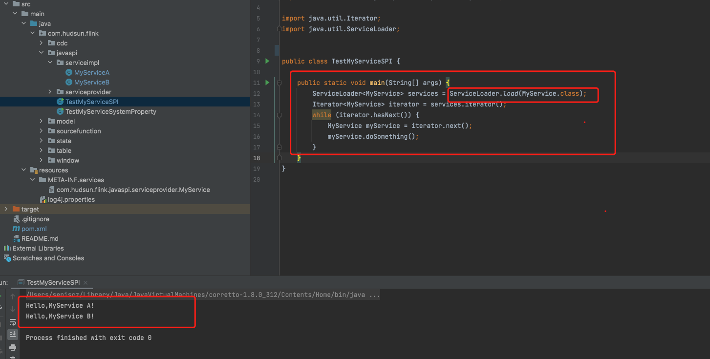
Task: Run class from line 9 gutter arrow
Action: pyautogui.click(x=267, y=61)
